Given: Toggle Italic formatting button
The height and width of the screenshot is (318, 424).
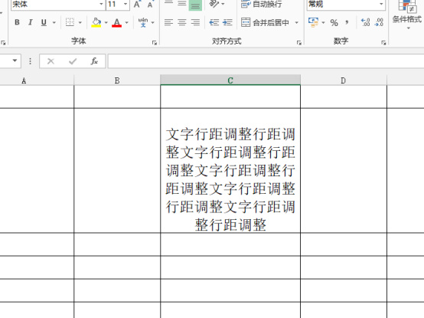Looking at the screenshot, I should click(31, 22).
